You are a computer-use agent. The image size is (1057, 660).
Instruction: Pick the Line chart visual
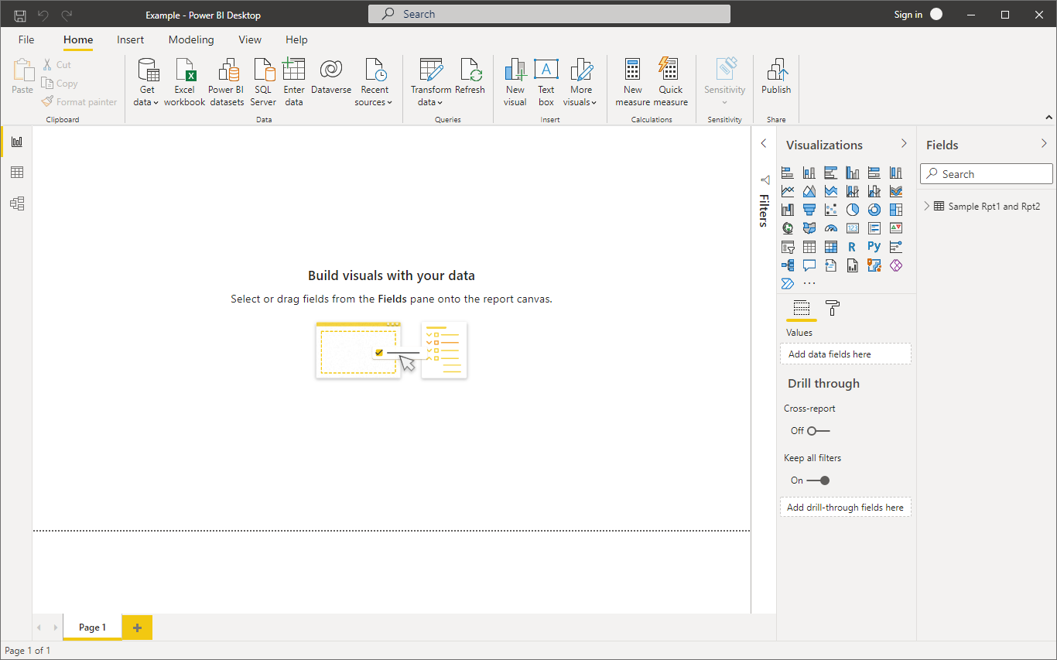click(788, 191)
